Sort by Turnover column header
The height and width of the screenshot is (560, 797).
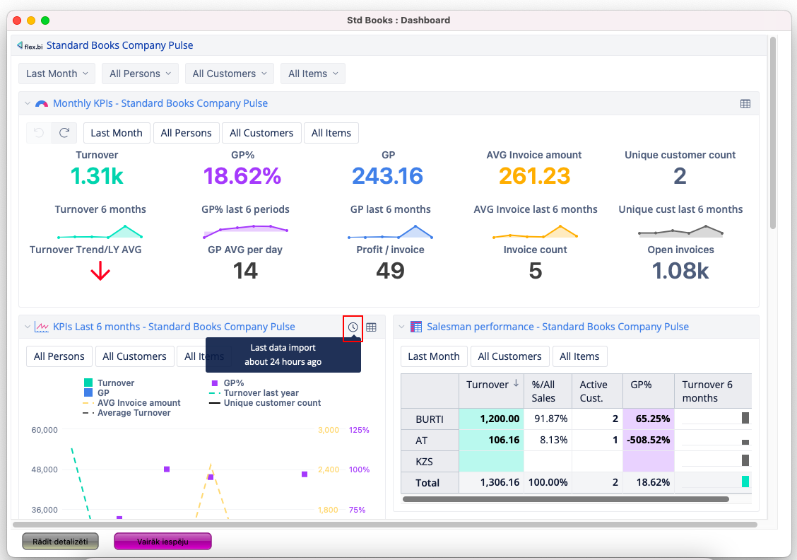click(492, 385)
